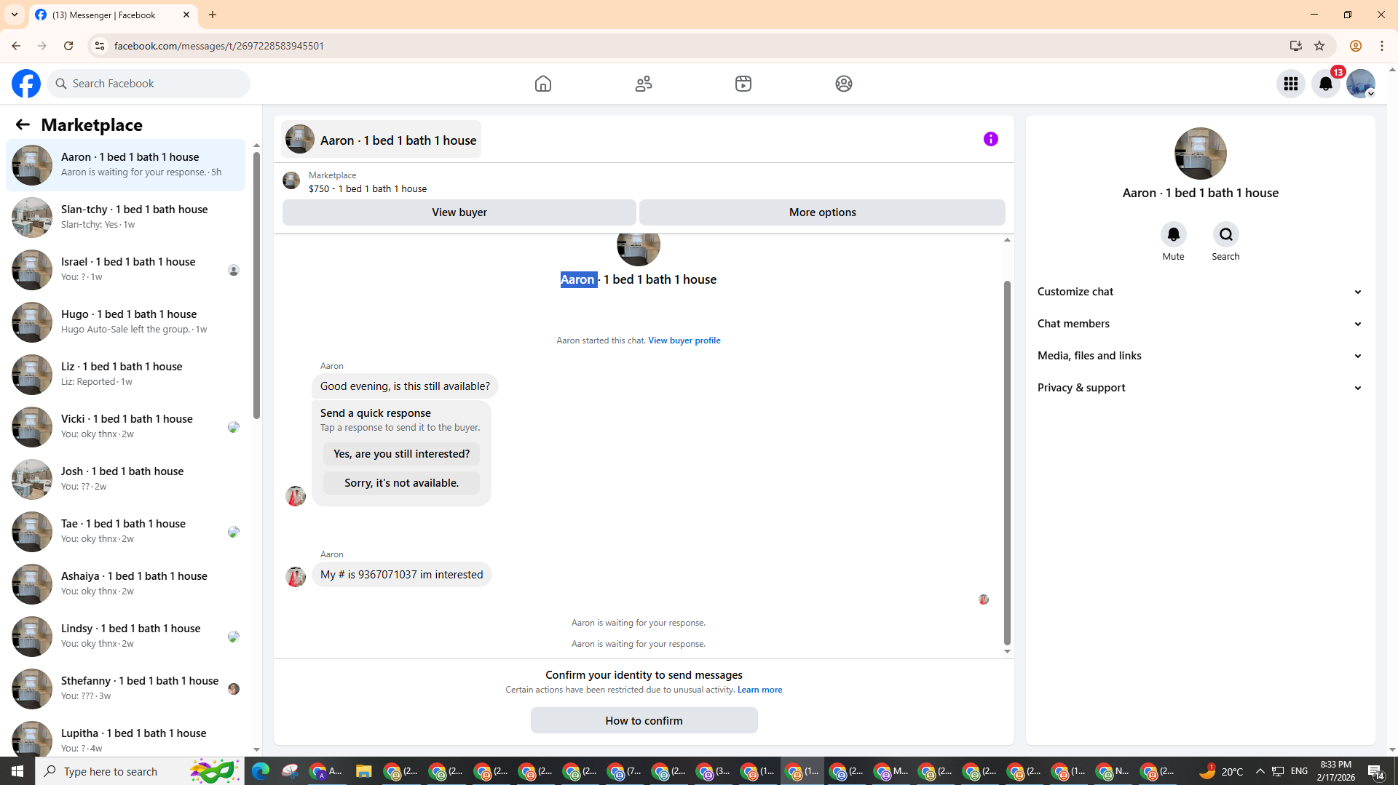Viewport: 1398px width, 785px height.
Task: Click message 'My # is 9367071037 im interested'
Action: (401, 575)
